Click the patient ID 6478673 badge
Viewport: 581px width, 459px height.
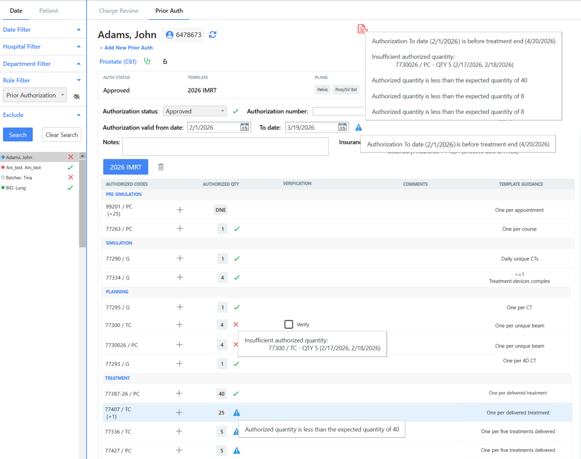[x=183, y=35]
